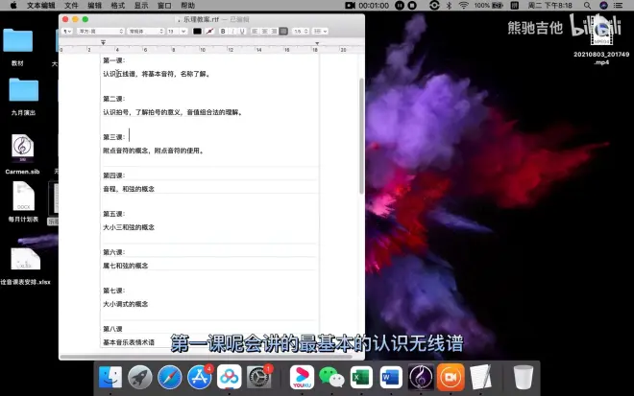Open Youku app from the Dock
This screenshot has height=396, width=634.
(x=302, y=377)
